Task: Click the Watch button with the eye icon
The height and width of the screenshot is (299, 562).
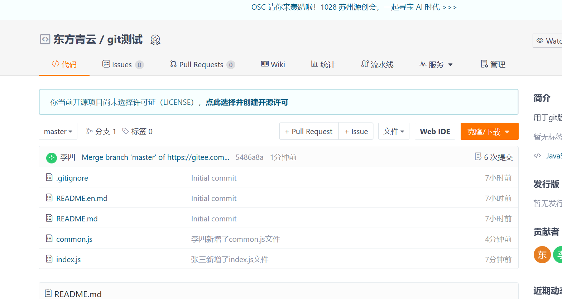Action: (548, 41)
